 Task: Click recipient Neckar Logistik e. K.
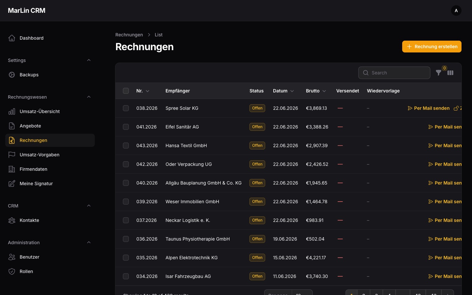(x=188, y=220)
